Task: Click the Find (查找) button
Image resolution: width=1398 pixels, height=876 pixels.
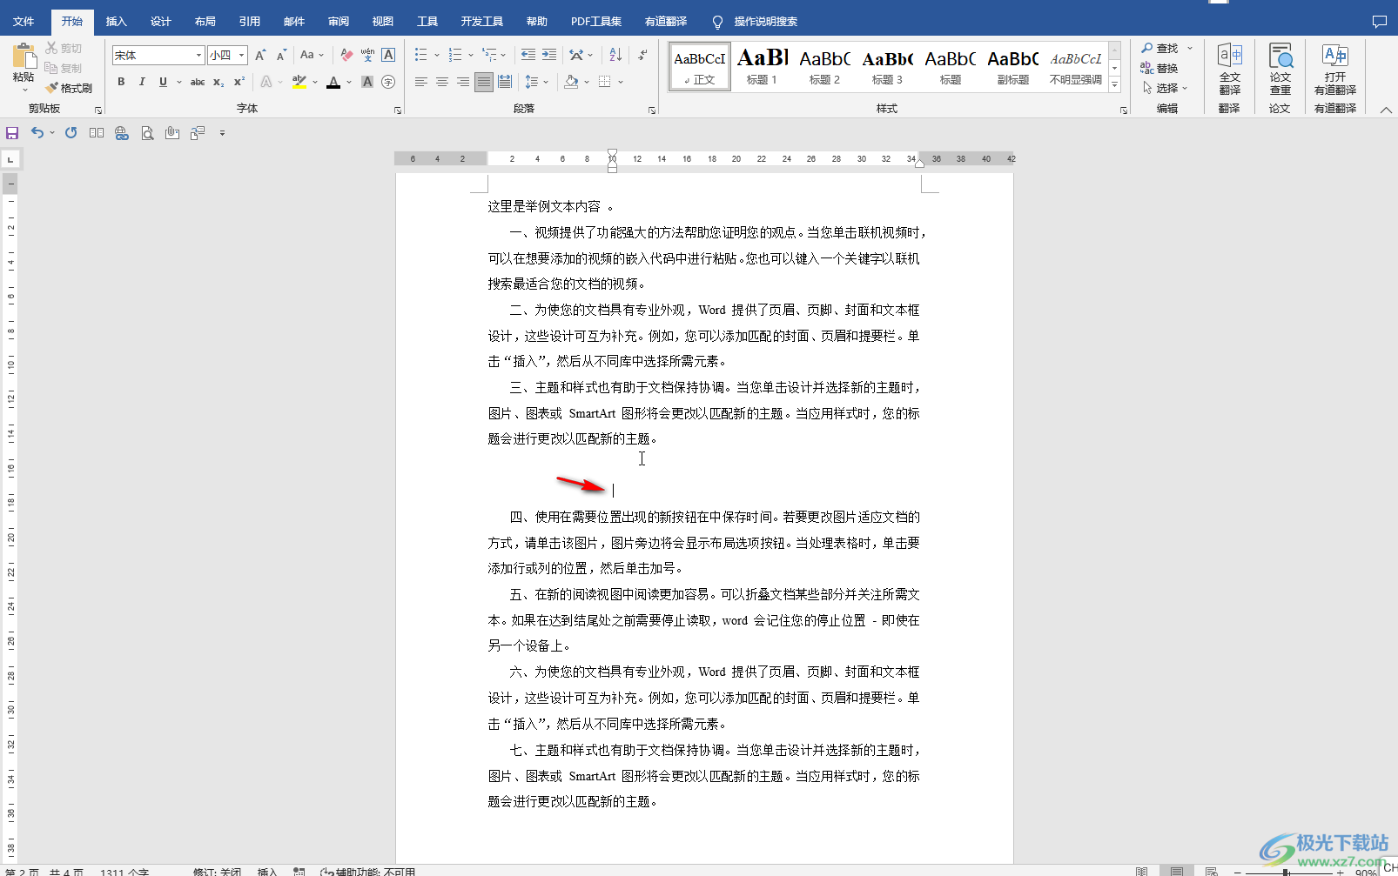Action: pos(1160,48)
